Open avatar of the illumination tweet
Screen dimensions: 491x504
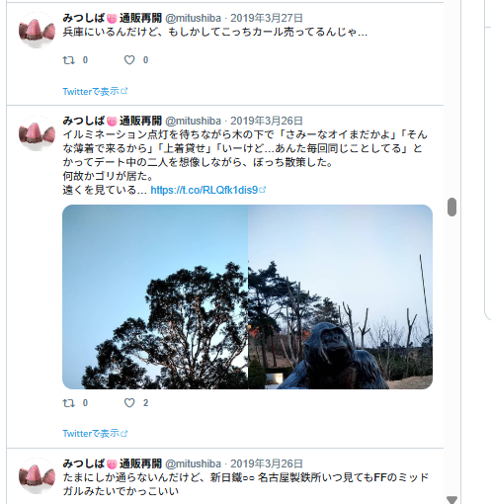click(x=37, y=133)
